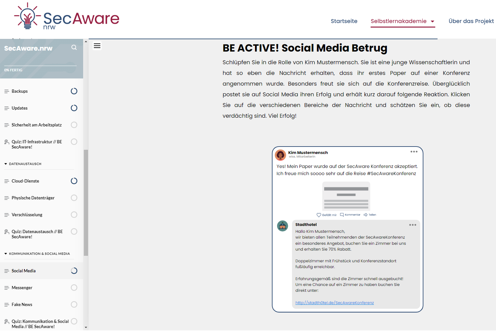Click the Teilen share arrow icon
The width and height of the screenshot is (496, 331).
click(365, 215)
